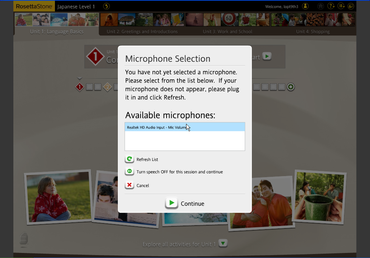
Task: Click the window-switch icon at top right
Action: 351,6
